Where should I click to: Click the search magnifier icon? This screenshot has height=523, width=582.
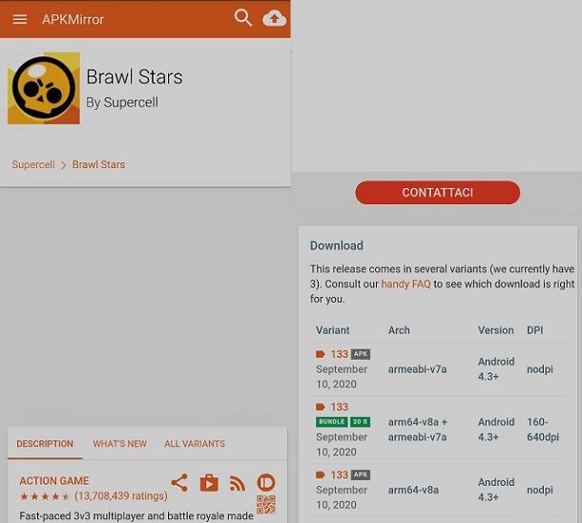click(242, 18)
